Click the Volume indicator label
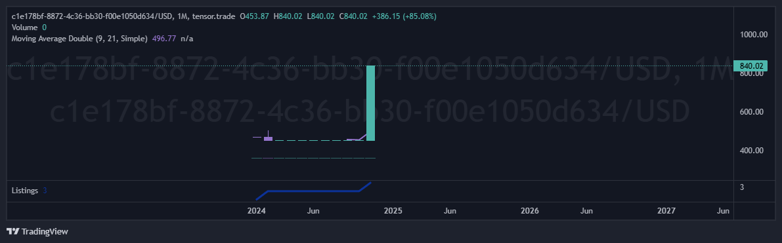The width and height of the screenshot is (782, 243). 24,28
